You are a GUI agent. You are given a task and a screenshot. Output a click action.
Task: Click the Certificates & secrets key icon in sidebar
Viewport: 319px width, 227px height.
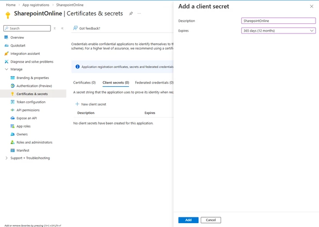coord(13,94)
